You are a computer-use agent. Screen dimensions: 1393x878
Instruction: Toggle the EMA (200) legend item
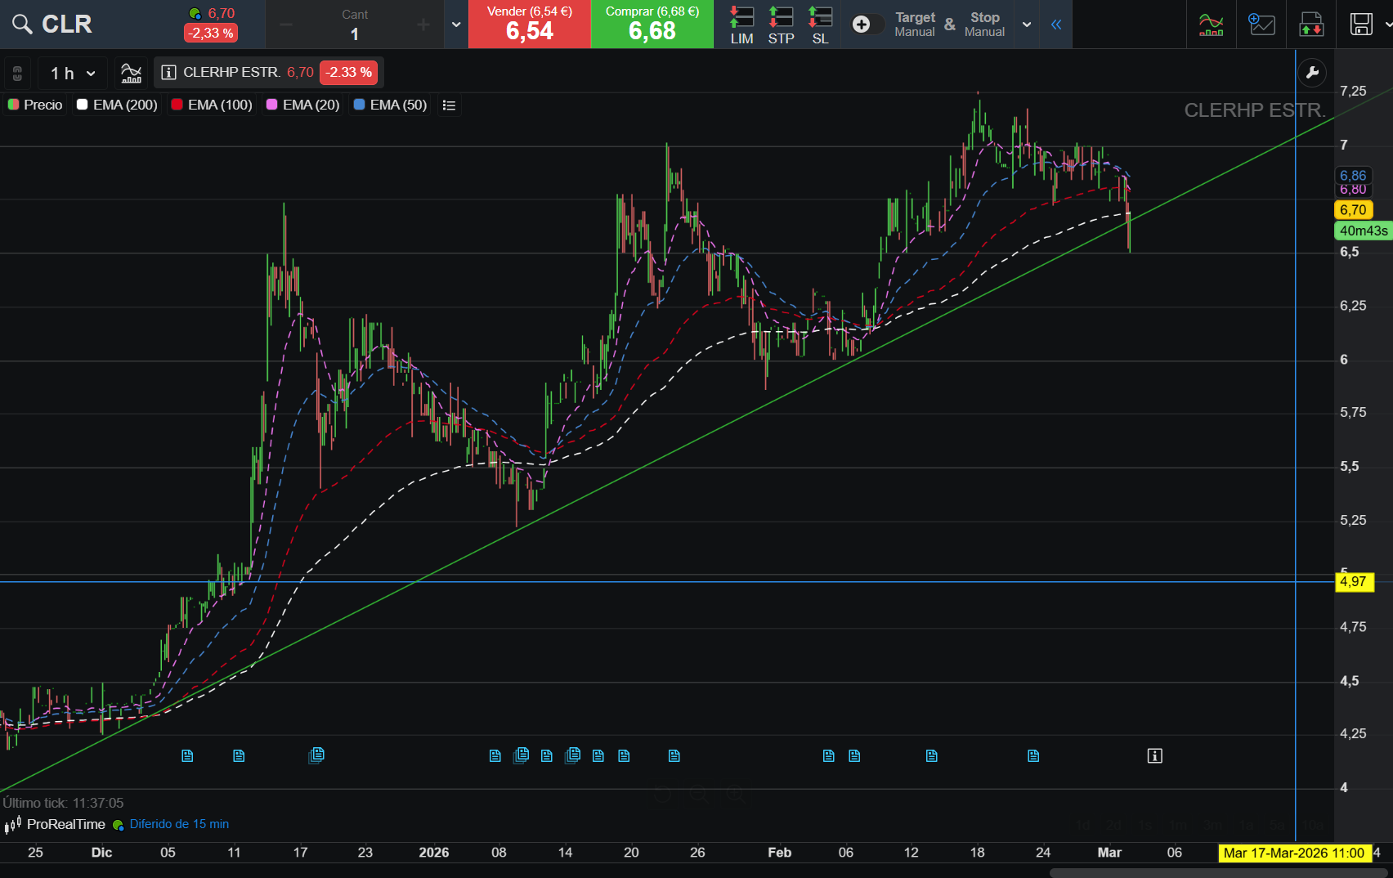tap(117, 105)
